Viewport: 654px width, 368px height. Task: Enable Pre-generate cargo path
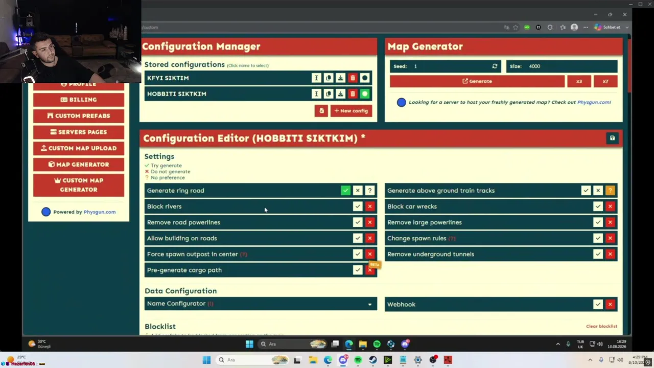coord(358,270)
